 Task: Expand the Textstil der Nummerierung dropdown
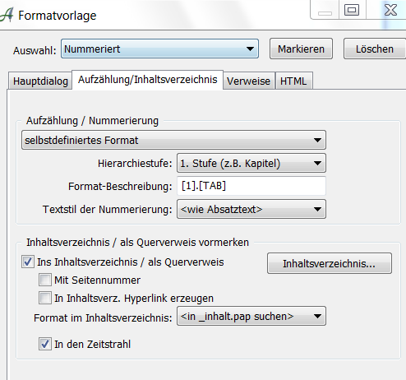(251, 209)
